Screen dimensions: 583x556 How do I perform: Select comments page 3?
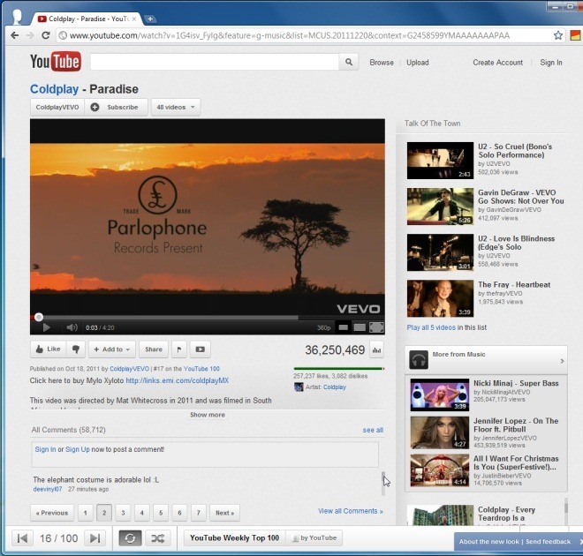pos(123,513)
